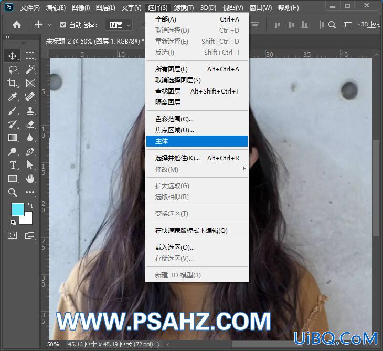Image resolution: width=383 pixels, height=351 pixels.
Task: Open the 图像(I) menu
Action: [81, 8]
